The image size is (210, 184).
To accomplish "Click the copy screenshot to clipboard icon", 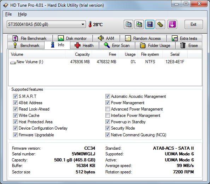I will [x=139, y=24].
